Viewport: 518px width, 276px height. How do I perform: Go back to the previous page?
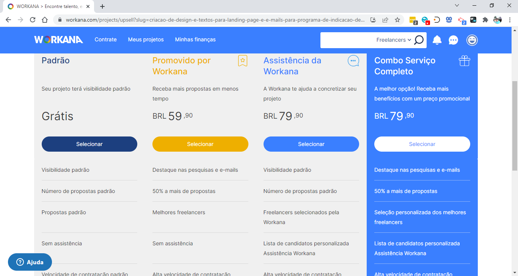8,20
